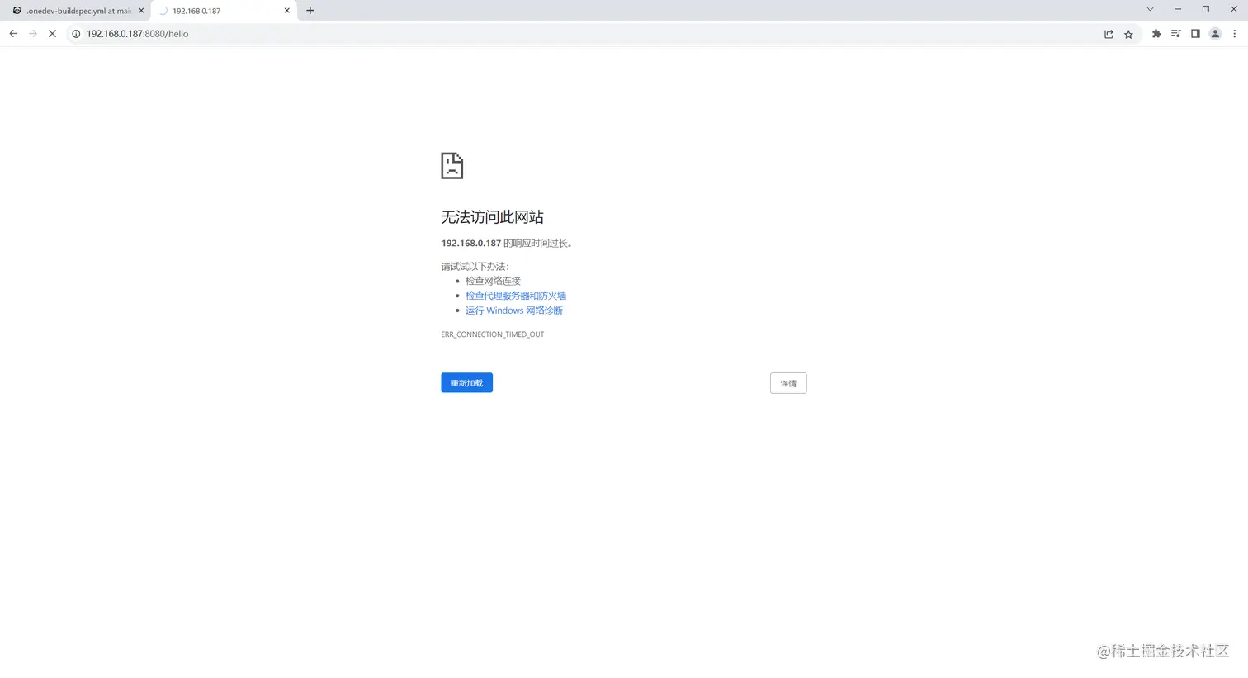This screenshot has width=1248, height=678.
Task: Stop loading the page
Action: [x=52, y=34]
